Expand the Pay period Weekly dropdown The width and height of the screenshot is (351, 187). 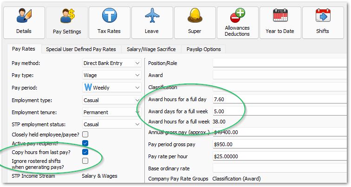[x=112, y=87]
